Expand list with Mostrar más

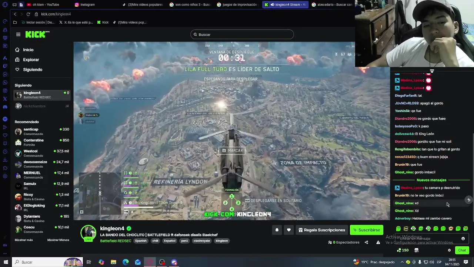[24, 240]
